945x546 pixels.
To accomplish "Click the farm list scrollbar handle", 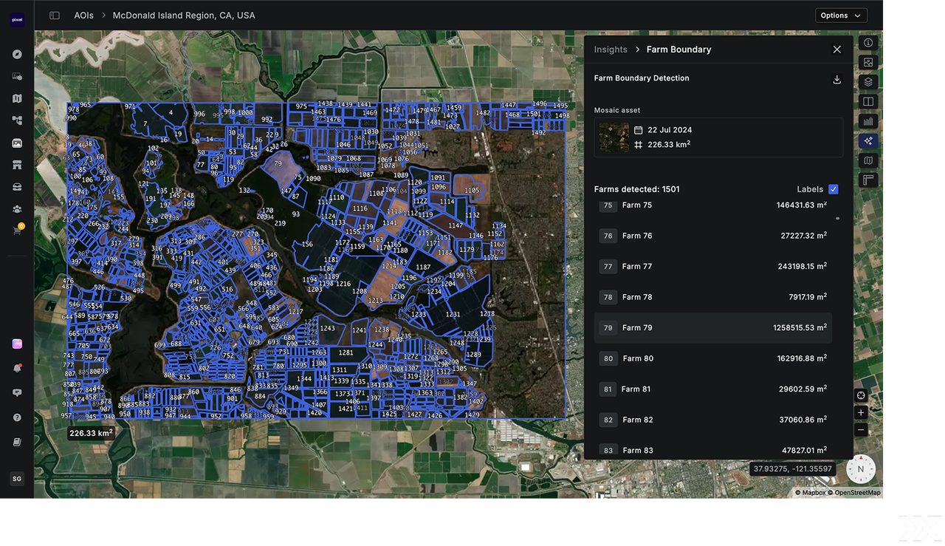I will [837, 219].
